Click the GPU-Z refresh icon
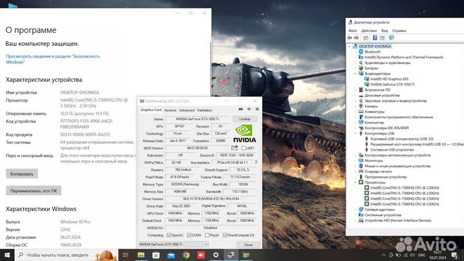This screenshot has height=261, width=464. 249,109
